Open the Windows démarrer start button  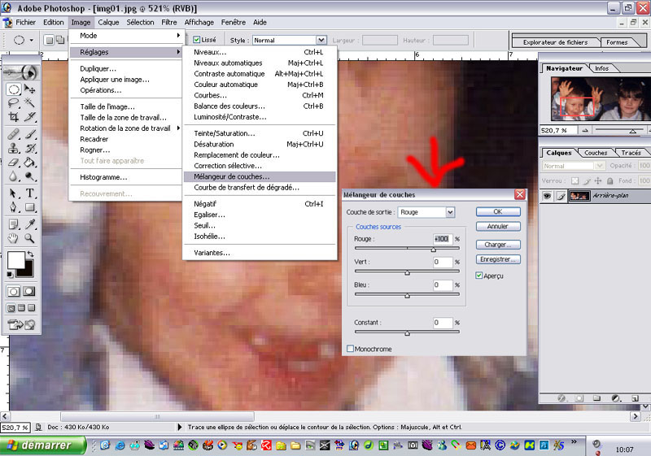(43, 445)
